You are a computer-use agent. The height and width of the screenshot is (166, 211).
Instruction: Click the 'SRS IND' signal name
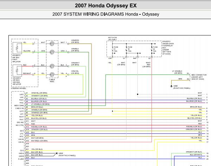click(20, 122)
